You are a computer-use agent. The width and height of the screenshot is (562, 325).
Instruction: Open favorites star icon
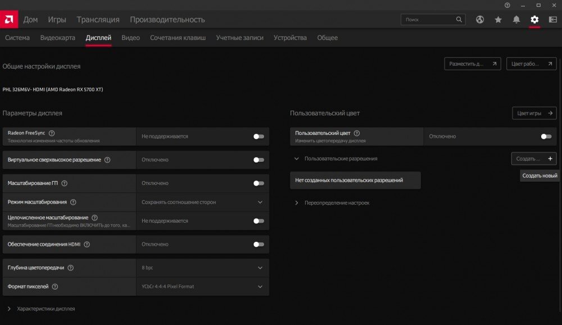[x=498, y=19]
